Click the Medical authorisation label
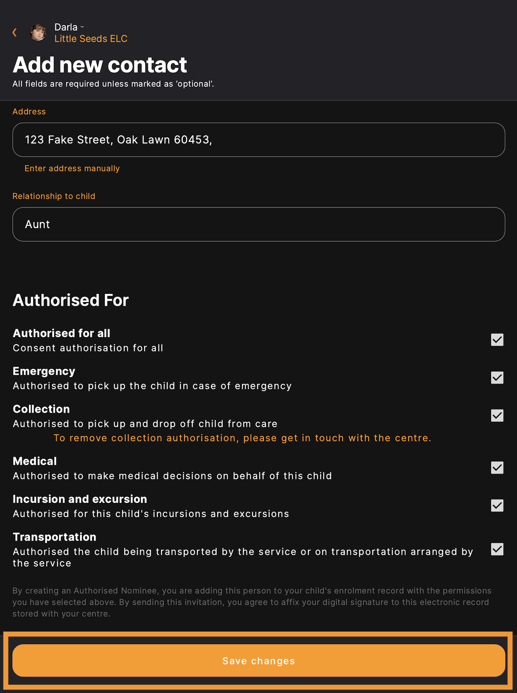The width and height of the screenshot is (517, 693). pos(35,461)
